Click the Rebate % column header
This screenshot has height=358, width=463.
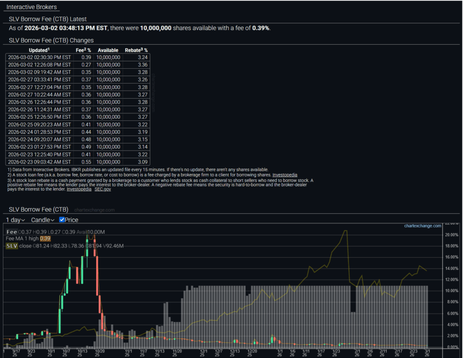136,50
